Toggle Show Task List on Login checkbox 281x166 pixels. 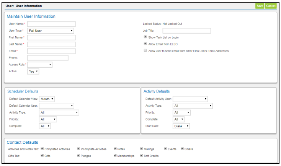pos(145,37)
